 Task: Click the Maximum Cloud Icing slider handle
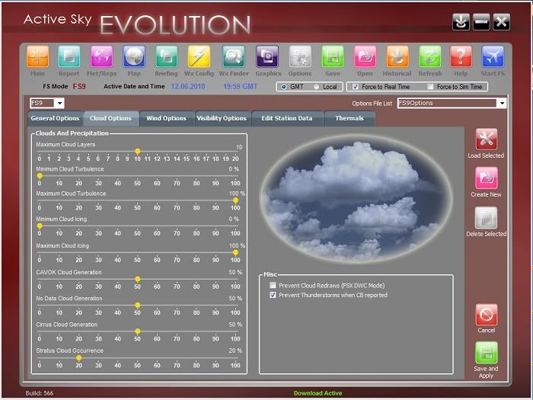[235, 252]
